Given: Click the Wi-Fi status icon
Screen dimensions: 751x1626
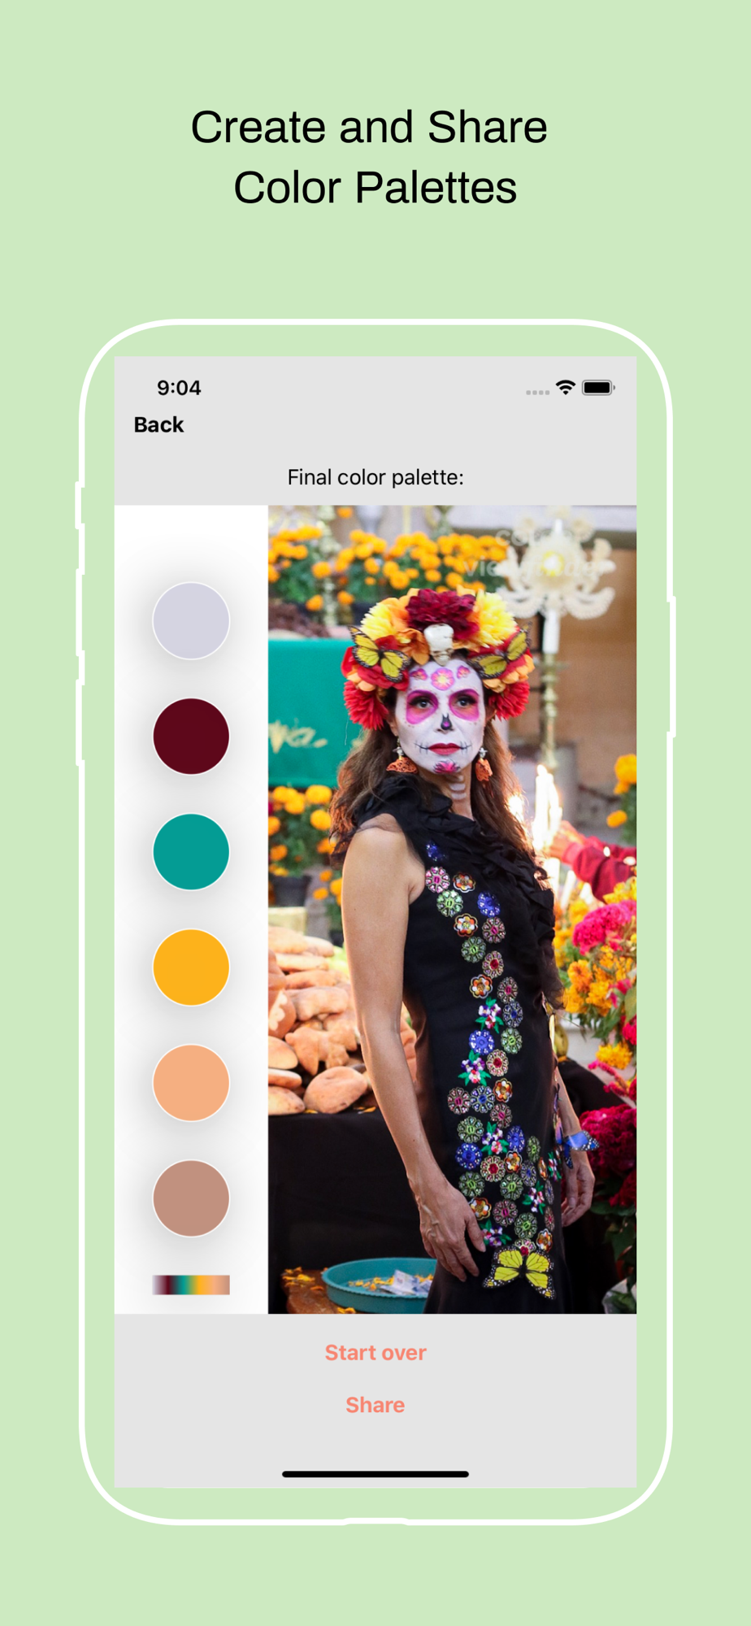Looking at the screenshot, I should click(566, 387).
